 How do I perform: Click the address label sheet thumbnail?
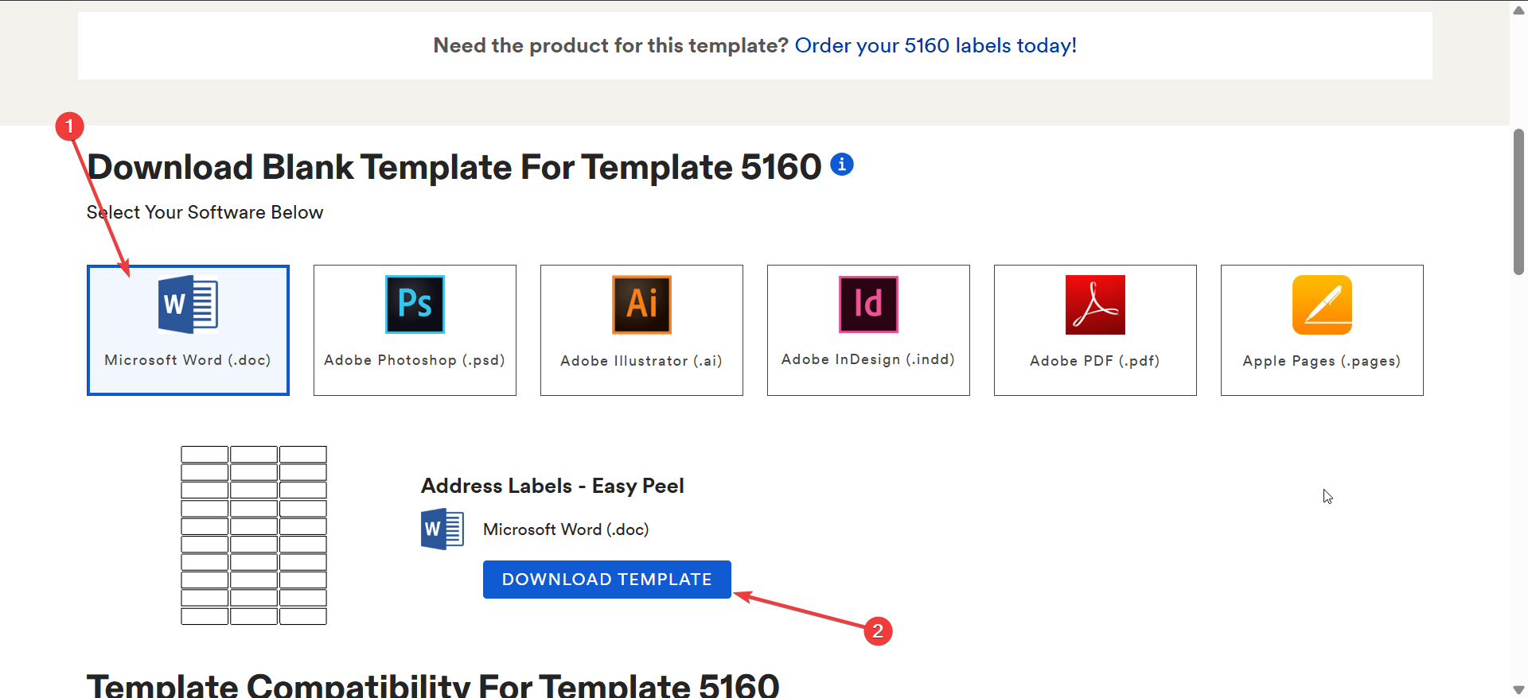pyautogui.click(x=254, y=535)
